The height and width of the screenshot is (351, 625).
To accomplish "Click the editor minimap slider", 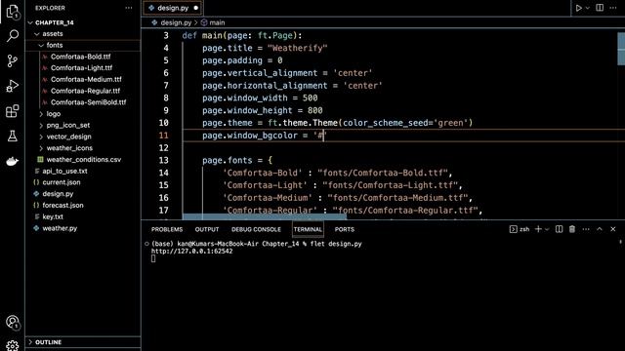I will pos(621,49).
